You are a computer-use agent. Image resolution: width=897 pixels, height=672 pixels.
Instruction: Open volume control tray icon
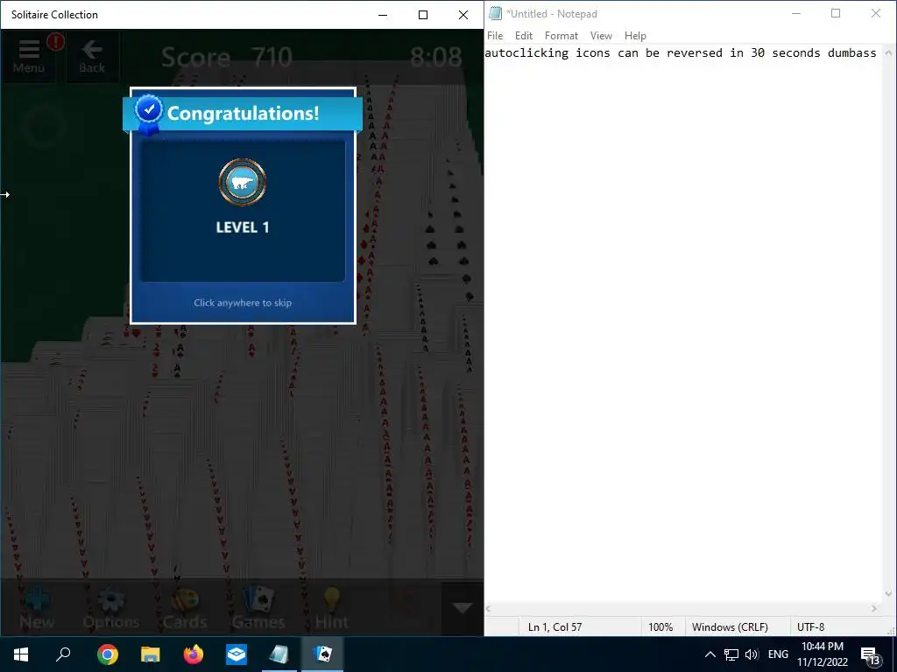(x=752, y=654)
